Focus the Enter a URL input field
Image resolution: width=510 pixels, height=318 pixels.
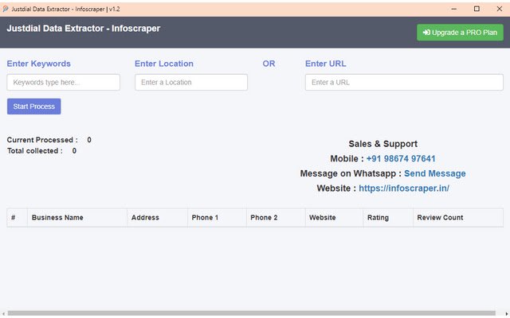(x=404, y=83)
